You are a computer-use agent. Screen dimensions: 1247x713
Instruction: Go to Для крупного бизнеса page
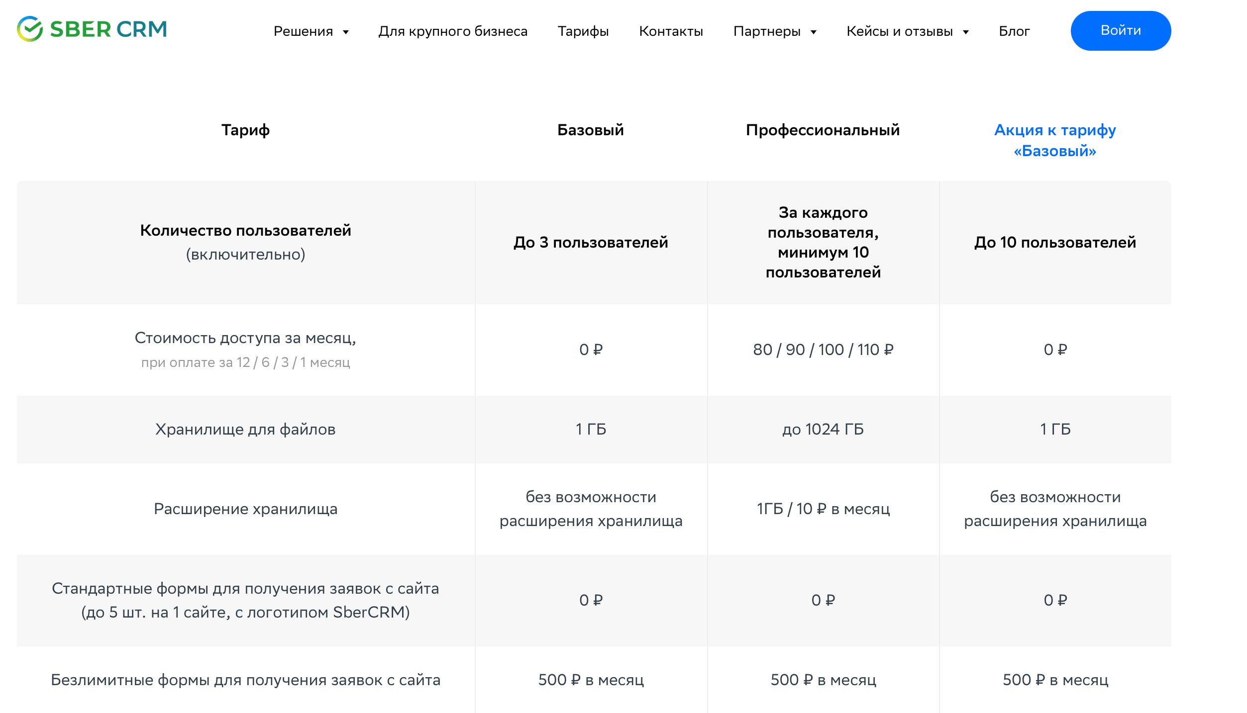[453, 31]
